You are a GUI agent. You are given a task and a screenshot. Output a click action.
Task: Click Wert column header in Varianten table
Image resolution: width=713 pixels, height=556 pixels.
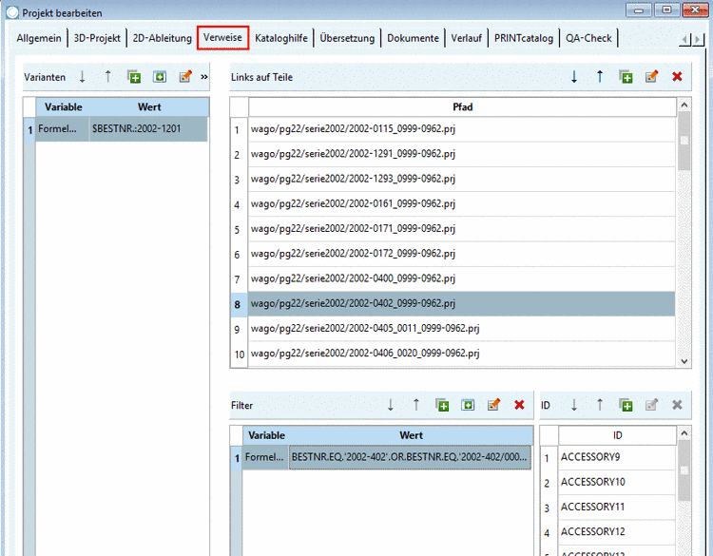(x=149, y=107)
